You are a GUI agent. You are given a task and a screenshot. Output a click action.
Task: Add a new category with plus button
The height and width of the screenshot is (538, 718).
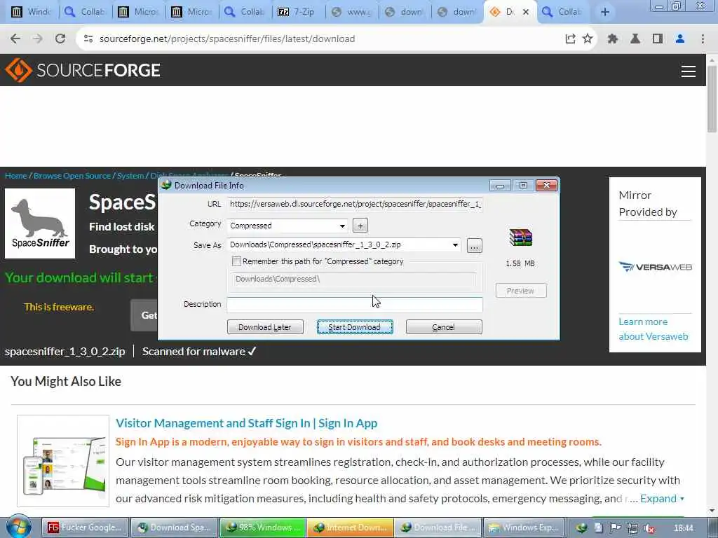coord(360,226)
